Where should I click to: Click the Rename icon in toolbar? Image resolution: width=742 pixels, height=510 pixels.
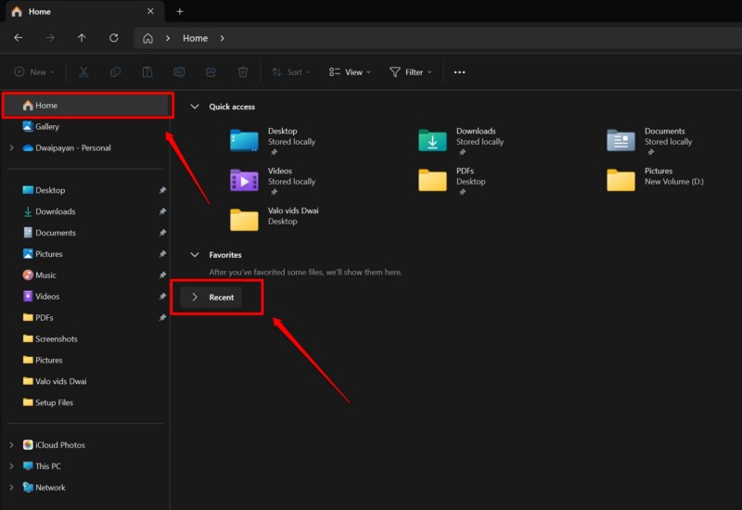(179, 71)
